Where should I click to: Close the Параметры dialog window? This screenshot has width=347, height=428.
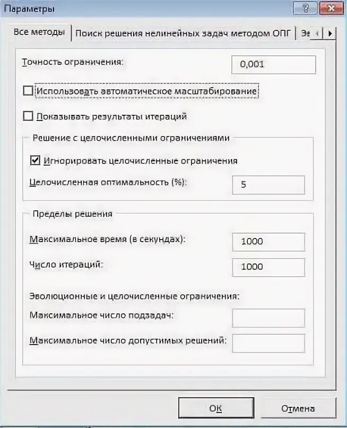(331, 8)
